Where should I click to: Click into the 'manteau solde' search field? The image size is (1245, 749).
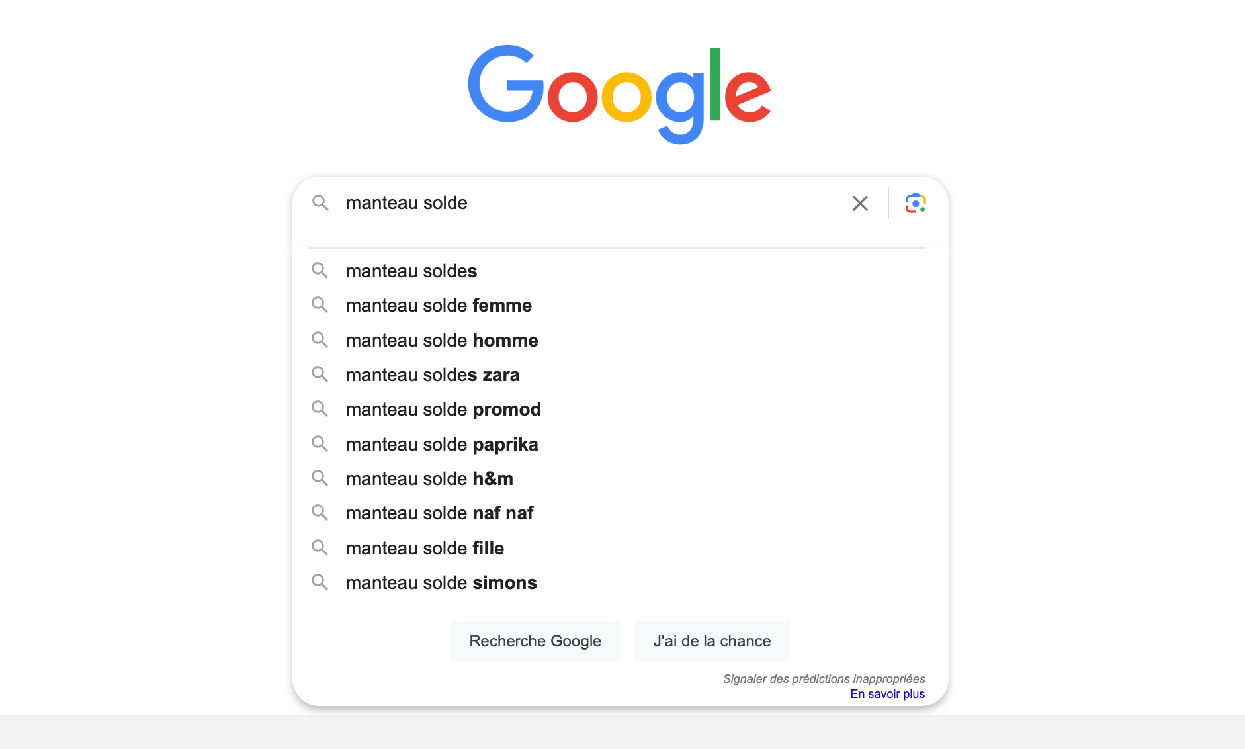589,203
